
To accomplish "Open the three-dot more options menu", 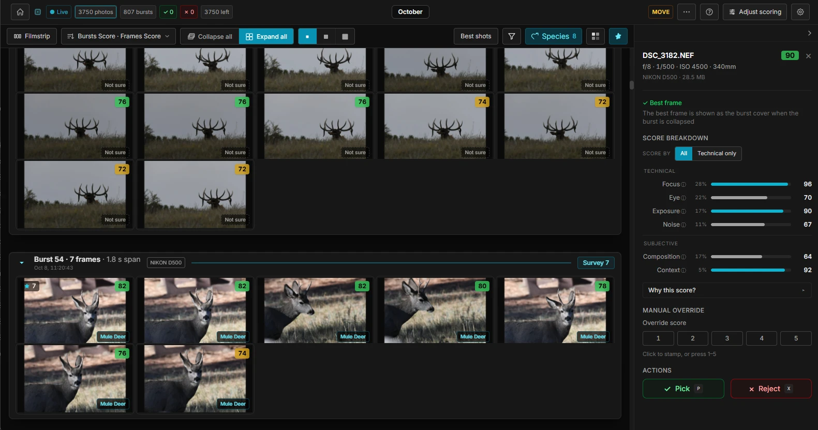I will 686,12.
